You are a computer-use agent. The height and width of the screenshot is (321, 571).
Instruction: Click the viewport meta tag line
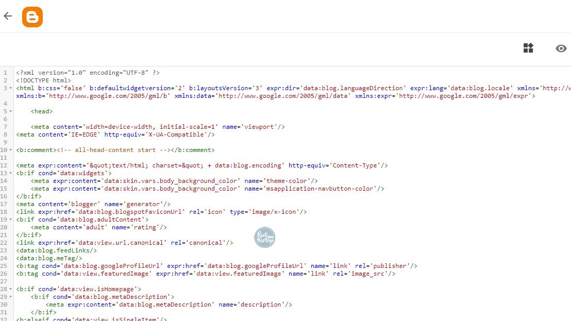click(x=158, y=127)
